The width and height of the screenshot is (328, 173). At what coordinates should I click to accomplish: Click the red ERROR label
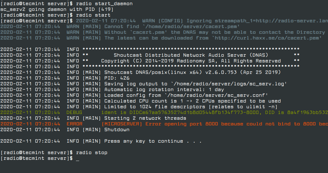[74, 124]
